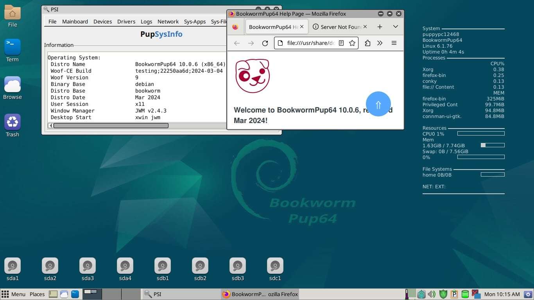
Task: Open a new tab with the plus button
Action: point(380,27)
